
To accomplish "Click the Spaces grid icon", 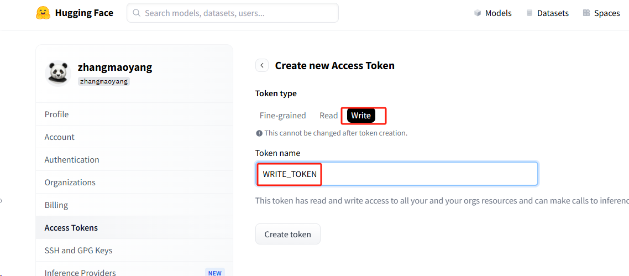I will [586, 13].
